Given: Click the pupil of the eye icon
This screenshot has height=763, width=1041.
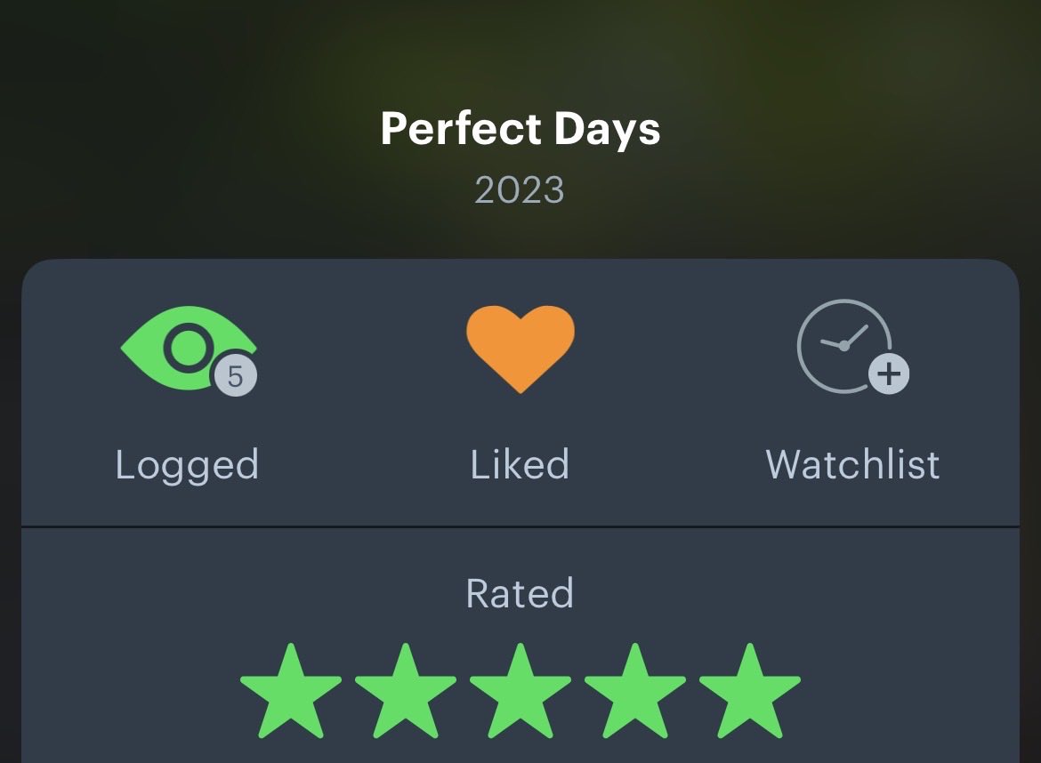Looking at the screenshot, I should click(189, 347).
